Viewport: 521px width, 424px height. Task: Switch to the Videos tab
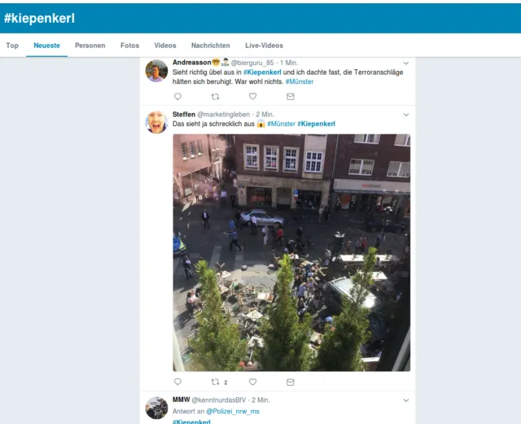click(x=165, y=46)
